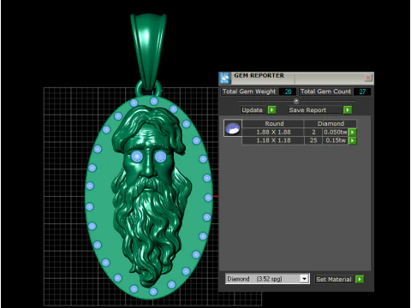The height and width of the screenshot is (308, 411).
Task: Click green arrow on 0.15tw row
Action: (353, 140)
